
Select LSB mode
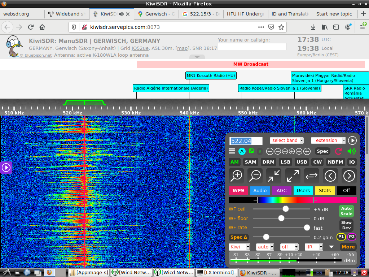click(285, 162)
